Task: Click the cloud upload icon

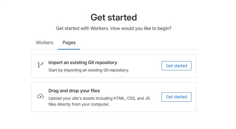Action: (40, 96)
